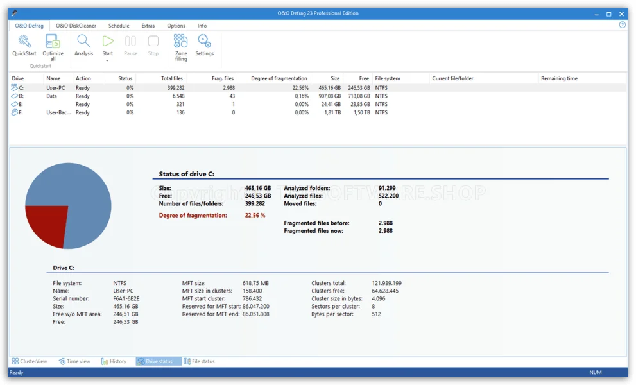Open the Schedule ribbon tab
The image size is (636, 385).
tap(119, 26)
